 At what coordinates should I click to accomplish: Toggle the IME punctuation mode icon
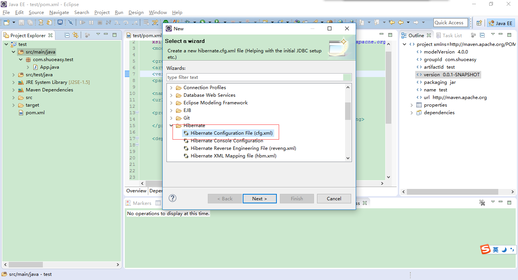click(x=512, y=250)
